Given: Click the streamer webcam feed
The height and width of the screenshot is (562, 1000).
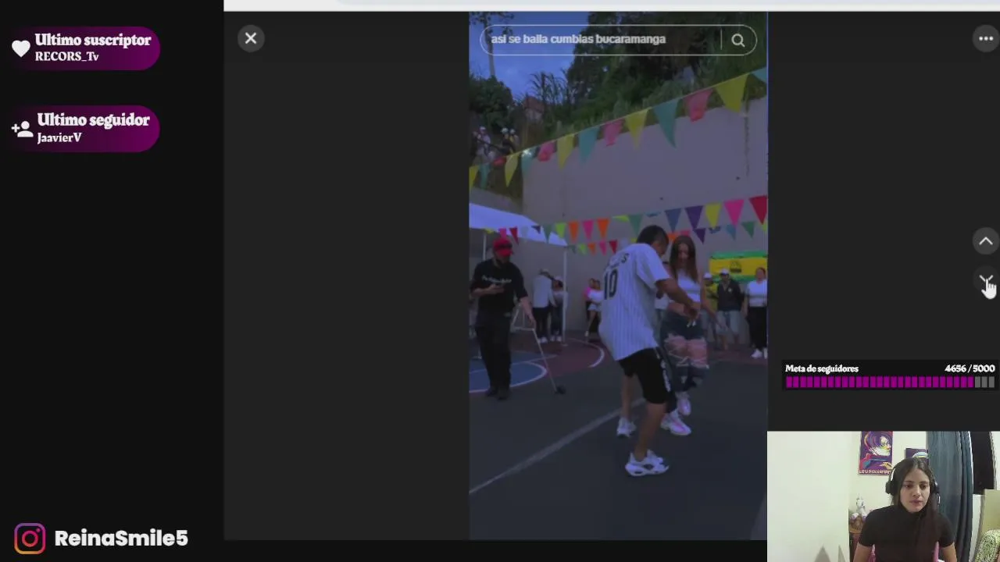Looking at the screenshot, I should (884, 496).
